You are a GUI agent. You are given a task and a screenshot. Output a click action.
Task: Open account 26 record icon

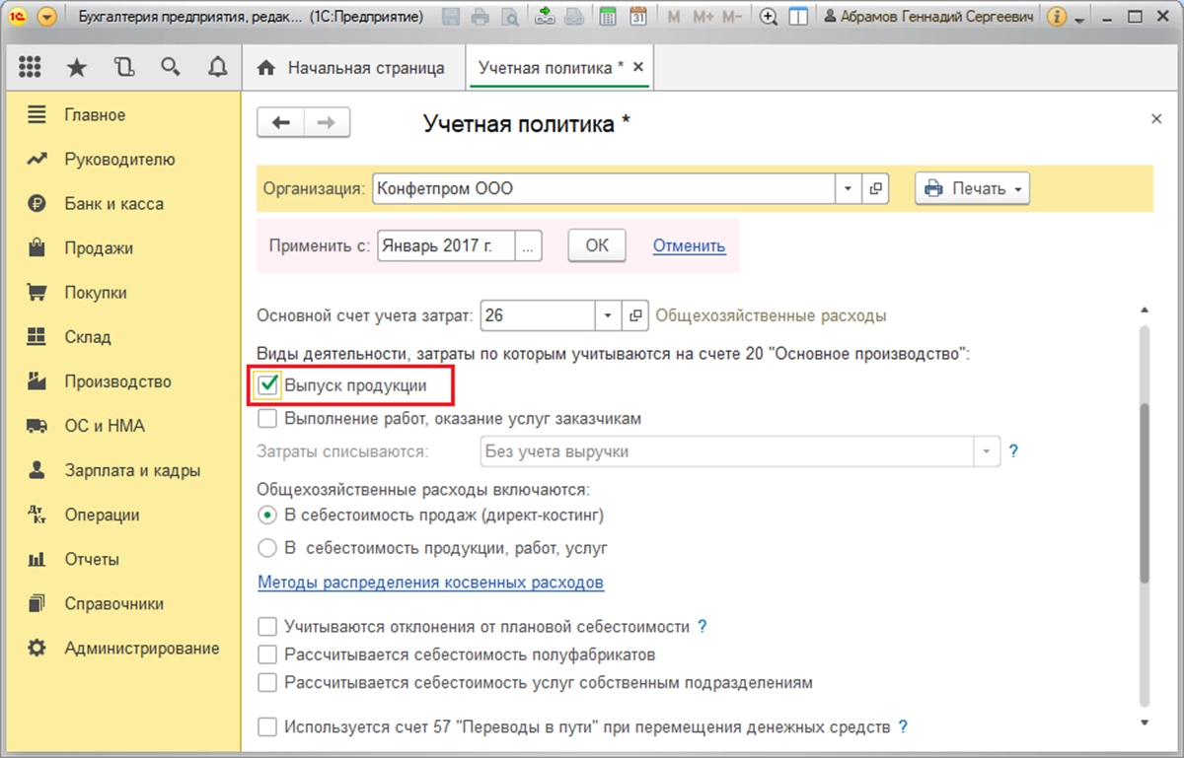pyautogui.click(x=634, y=315)
